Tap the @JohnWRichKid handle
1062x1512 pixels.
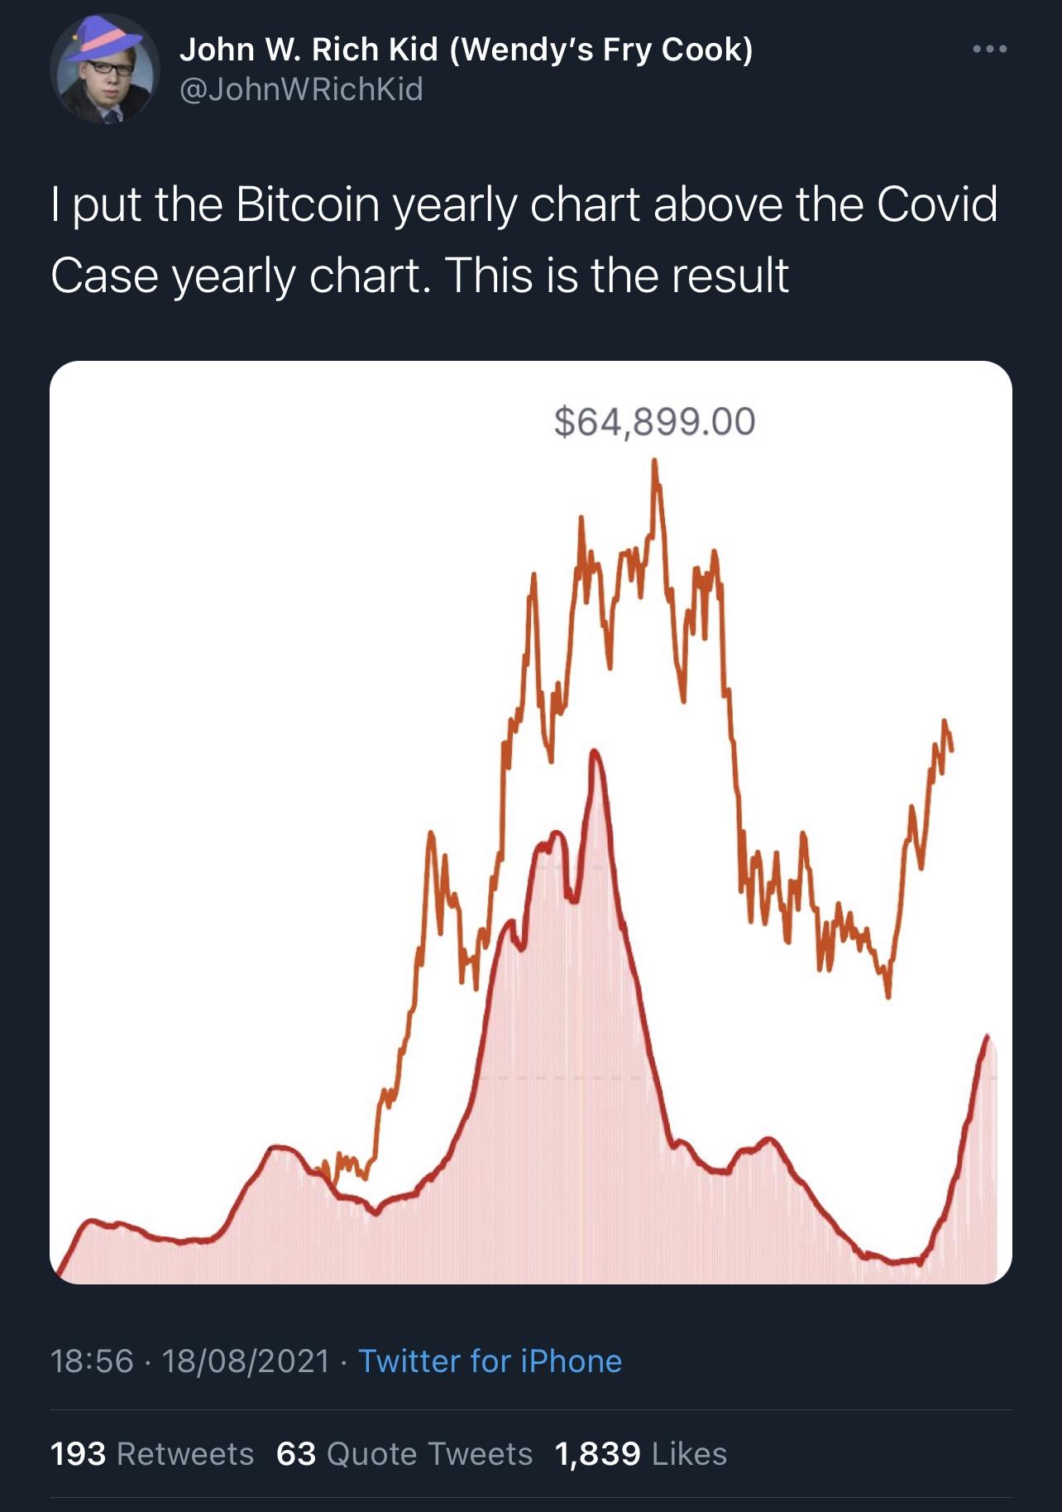301,89
